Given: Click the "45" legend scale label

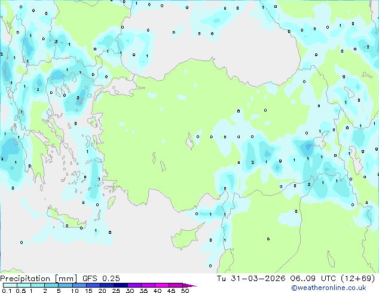Looking at the screenshot, I should pyautogui.click(x=171, y=291).
